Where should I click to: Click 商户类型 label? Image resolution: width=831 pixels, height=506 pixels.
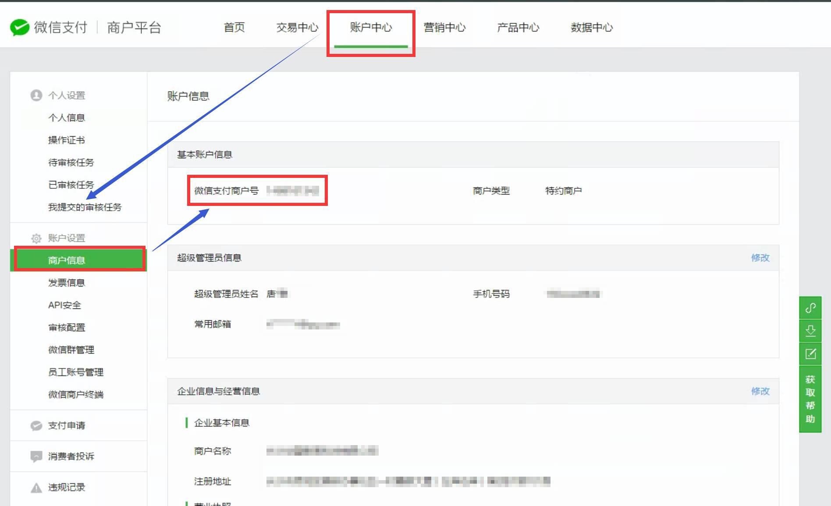click(491, 191)
